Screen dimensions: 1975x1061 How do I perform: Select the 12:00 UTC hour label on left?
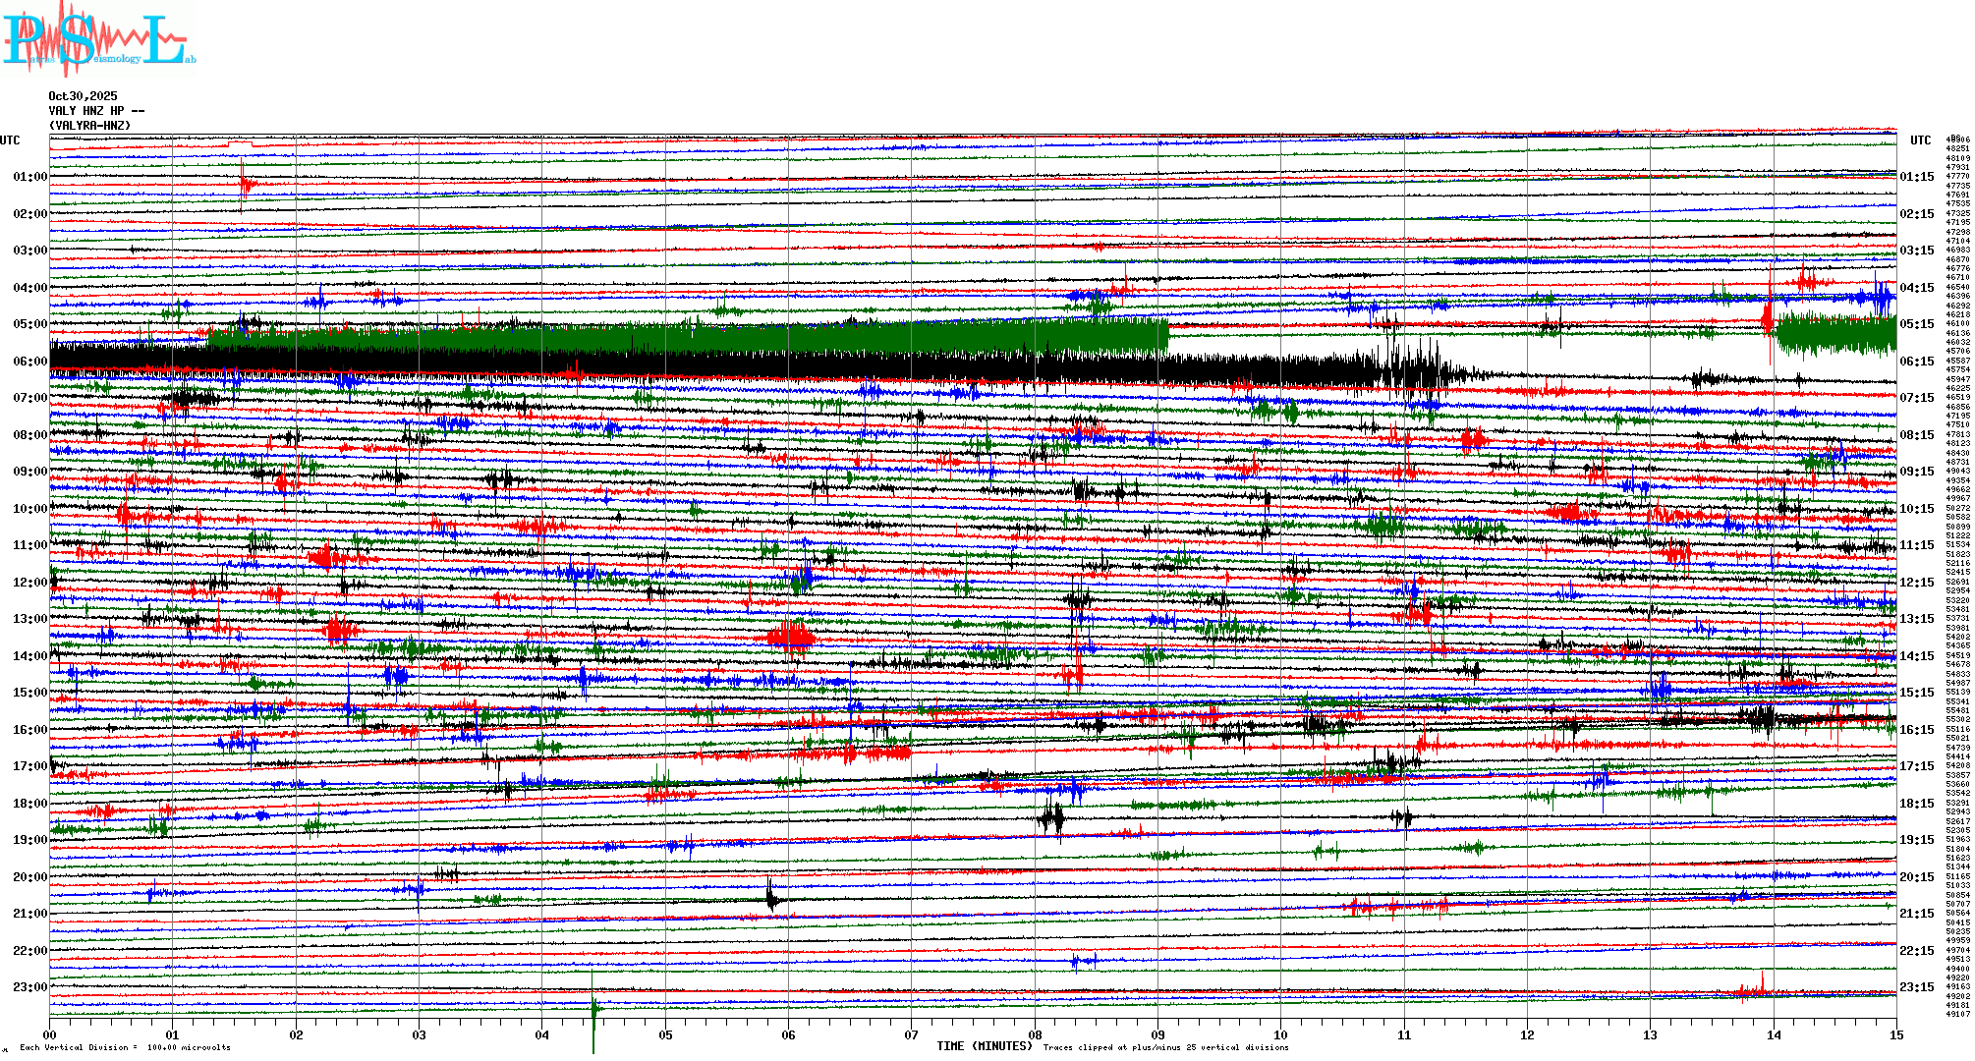(29, 583)
